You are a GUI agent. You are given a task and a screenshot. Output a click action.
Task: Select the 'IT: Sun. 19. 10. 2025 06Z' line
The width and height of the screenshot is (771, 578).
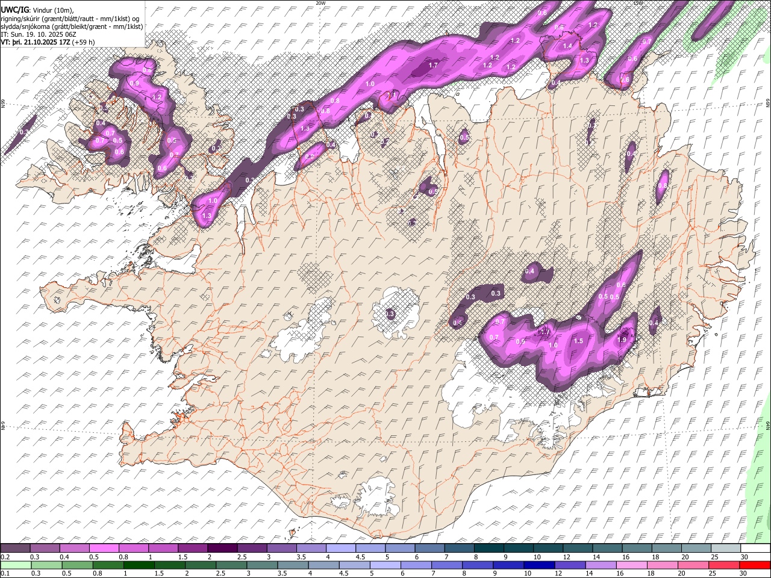(x=39, y=34)
